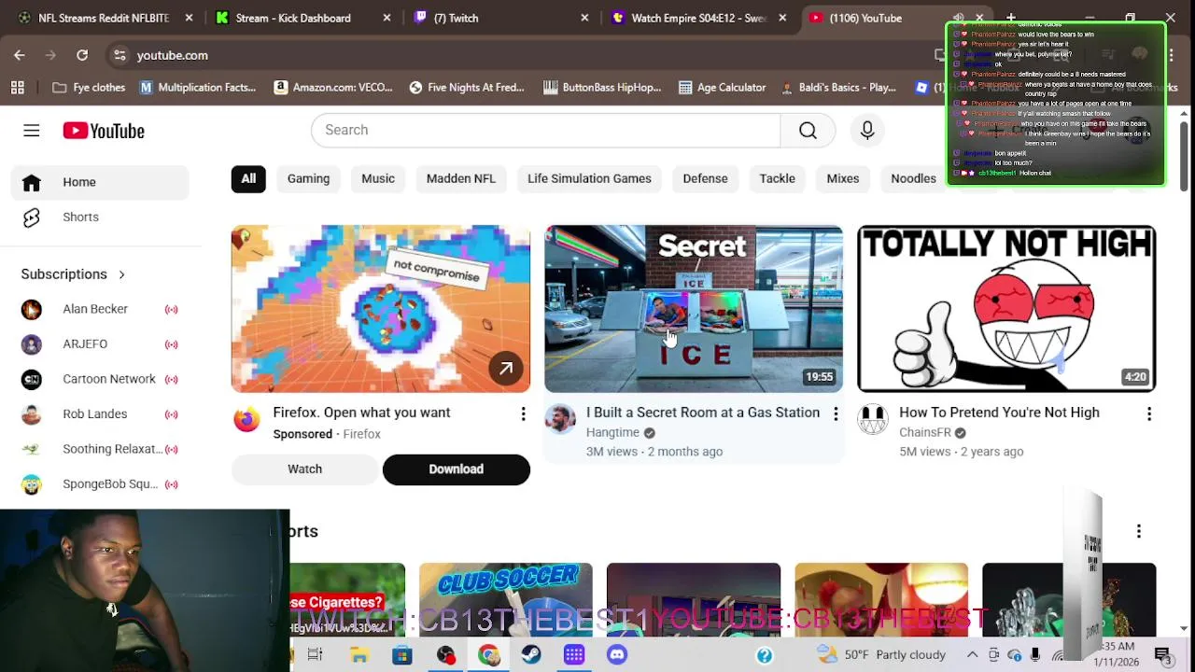Open the Five Nights At Freddy's bookmark
1195x672 pixels.
(x=466, y=88)
